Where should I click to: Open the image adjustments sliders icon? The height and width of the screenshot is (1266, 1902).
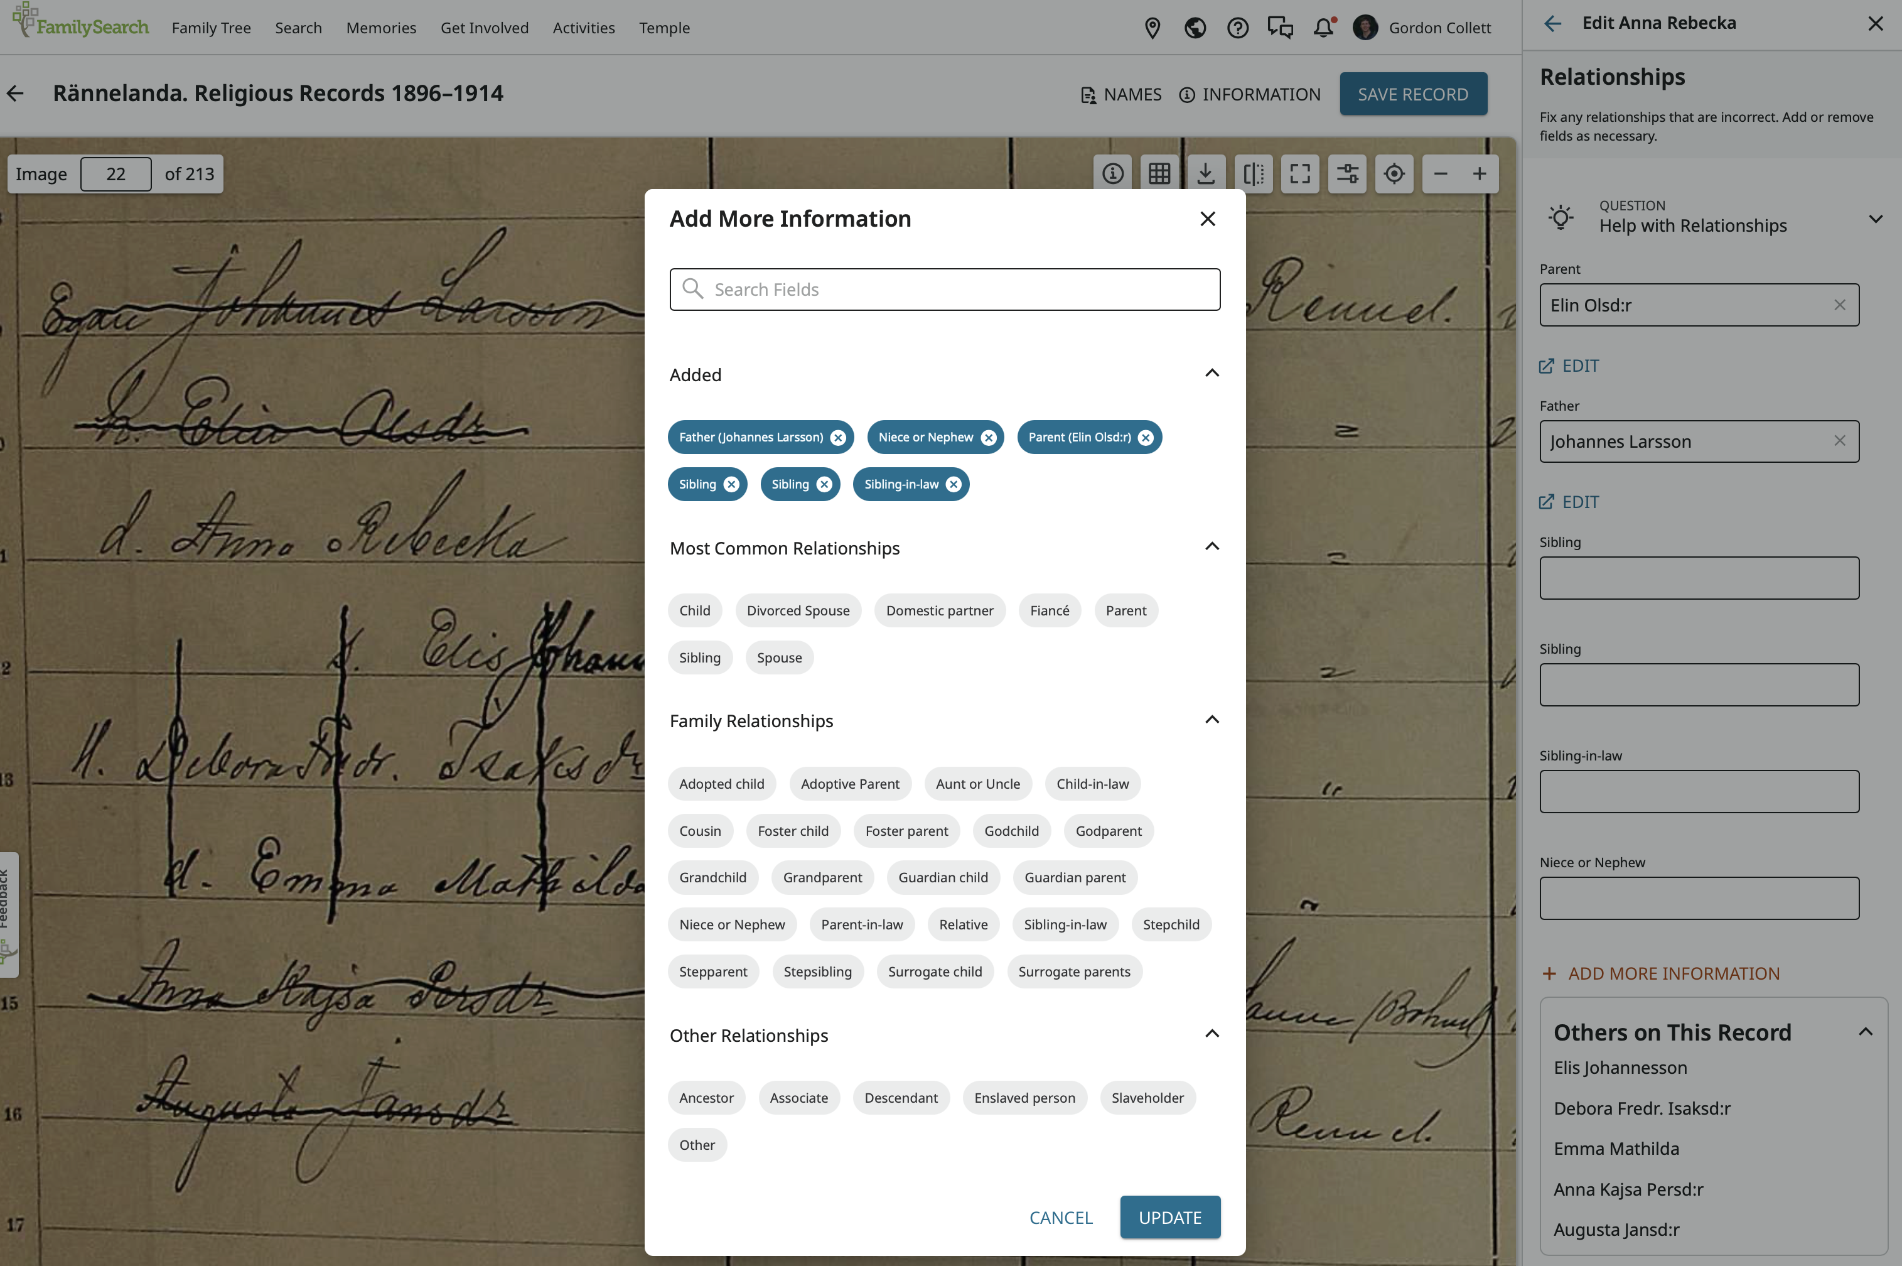point(1347,173)
